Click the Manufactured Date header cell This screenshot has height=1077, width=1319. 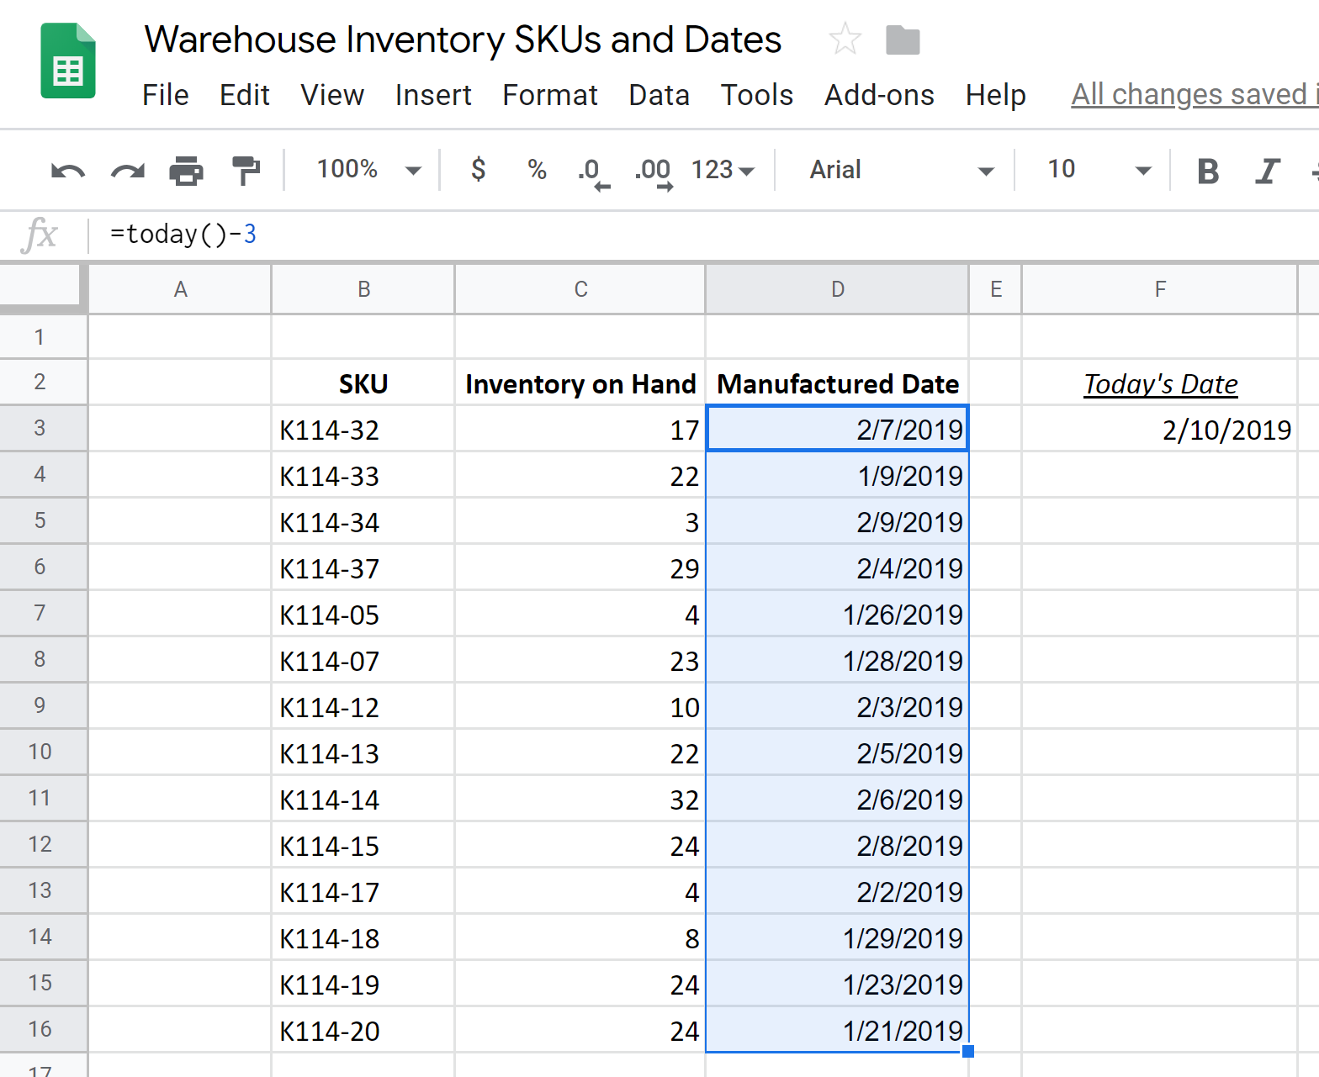click(x=837, y=383)
